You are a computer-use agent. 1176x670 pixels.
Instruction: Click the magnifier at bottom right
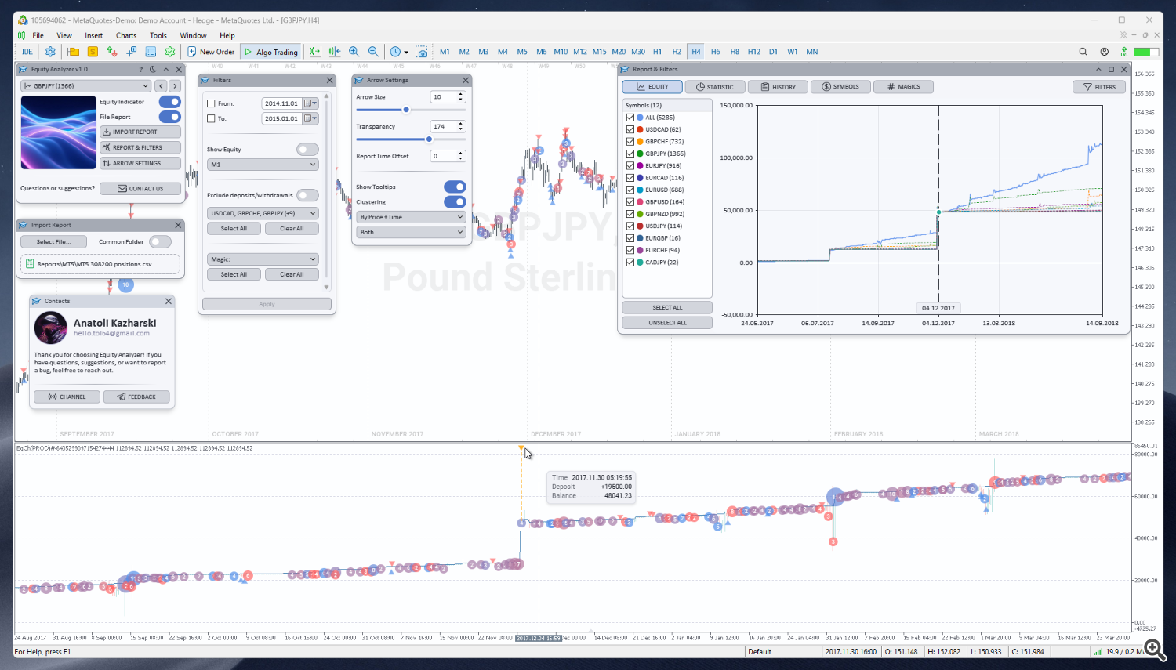pyautogui.click(x=1154, y=648)
